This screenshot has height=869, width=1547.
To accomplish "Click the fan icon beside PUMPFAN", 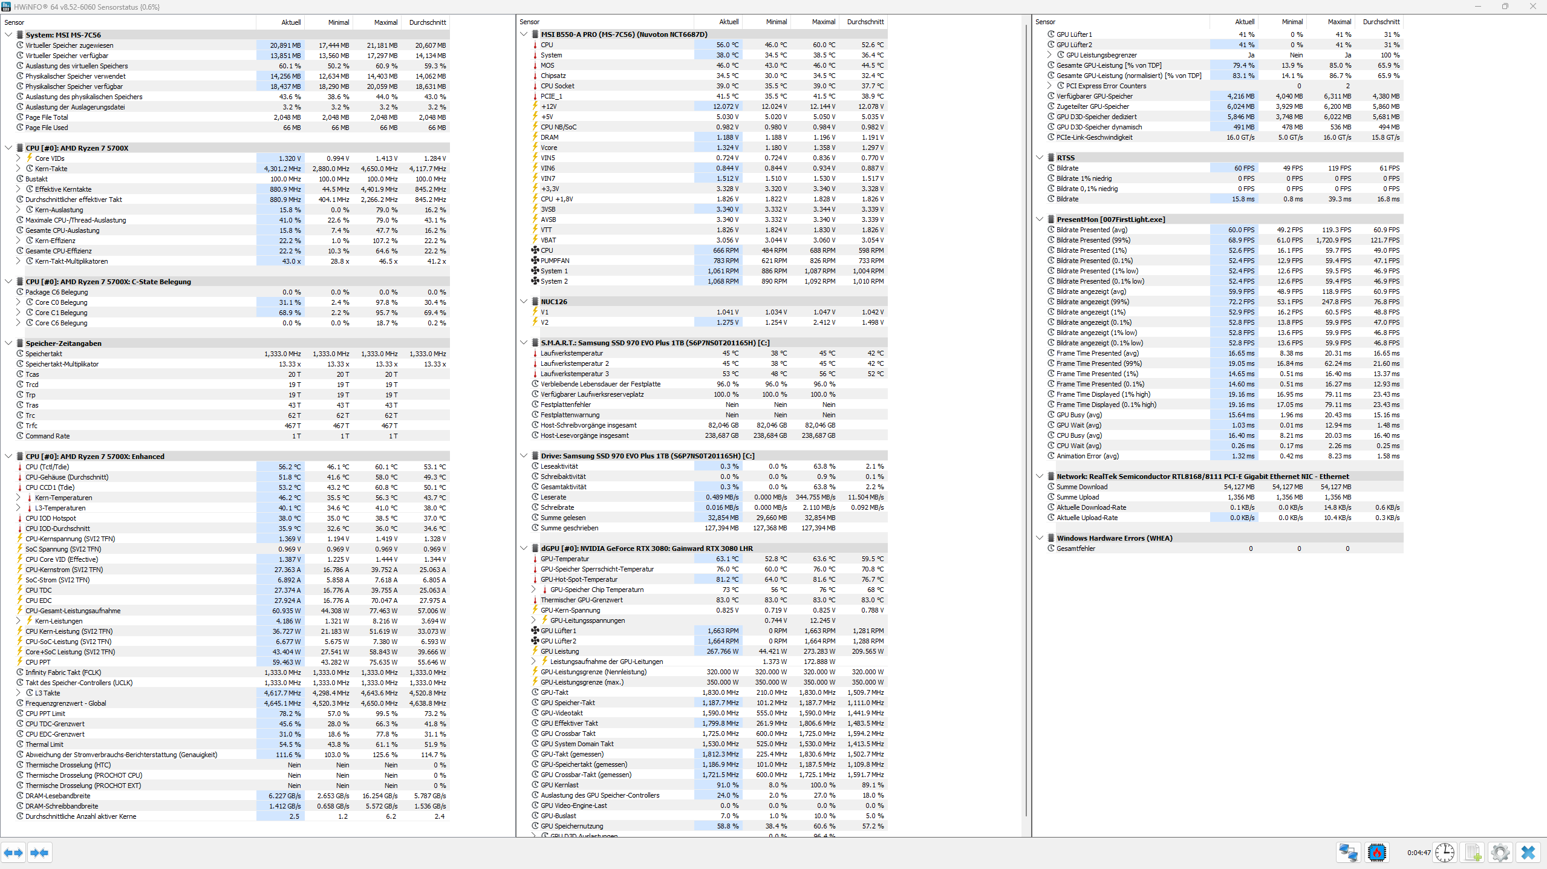I will pos(535,261).
